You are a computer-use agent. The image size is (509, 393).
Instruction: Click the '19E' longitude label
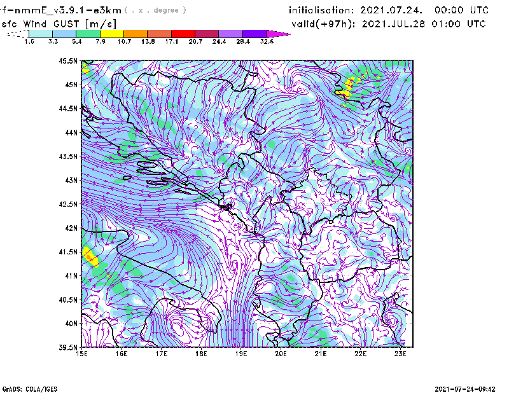(241, 354)
